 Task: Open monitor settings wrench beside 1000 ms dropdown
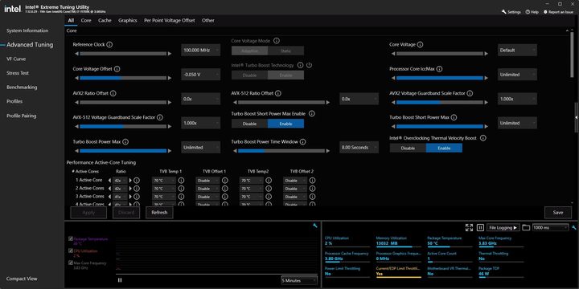tap(574, 227)
